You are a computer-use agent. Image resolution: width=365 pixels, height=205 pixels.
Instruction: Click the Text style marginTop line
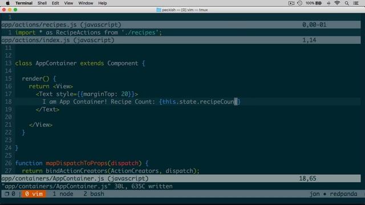tap(87, 94)
